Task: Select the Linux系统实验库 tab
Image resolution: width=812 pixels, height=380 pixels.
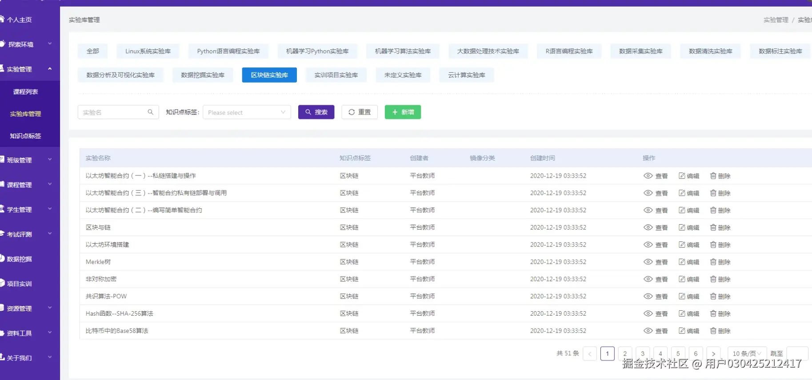Action: tap(148, 51)
